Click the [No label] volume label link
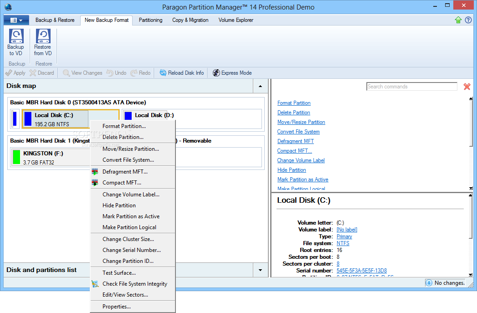The image size is (477, 313). coord(347,230)
